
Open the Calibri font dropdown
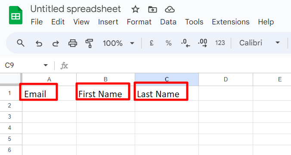point(259,43)
